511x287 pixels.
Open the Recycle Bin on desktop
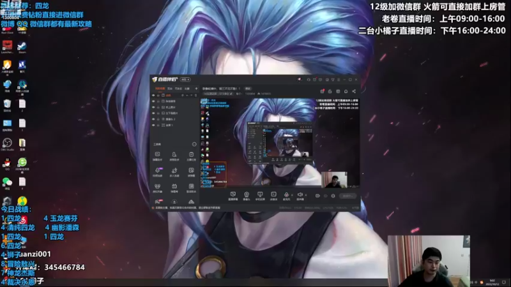point(7,105)
